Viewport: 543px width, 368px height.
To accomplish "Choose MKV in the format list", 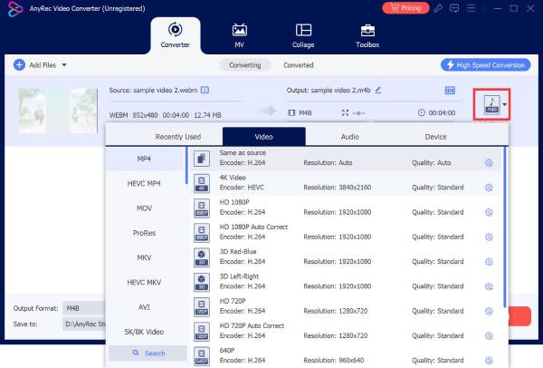I will coord(144,257).
